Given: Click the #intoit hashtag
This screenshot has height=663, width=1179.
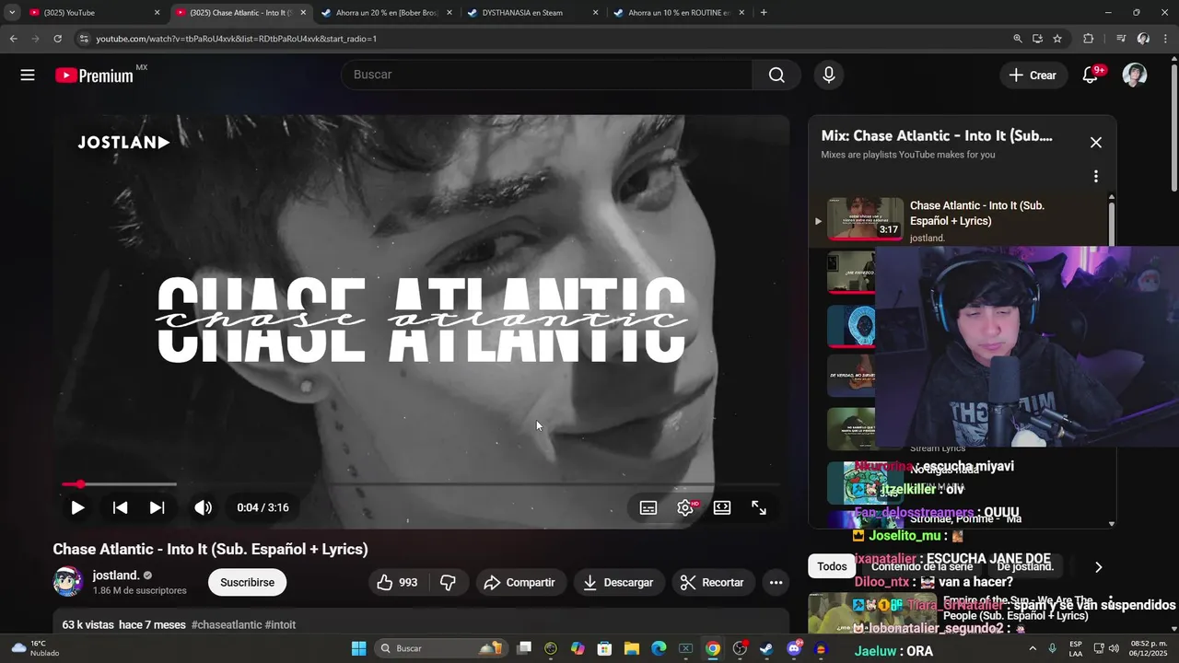Looking at the screenshot, I should 281,624.
